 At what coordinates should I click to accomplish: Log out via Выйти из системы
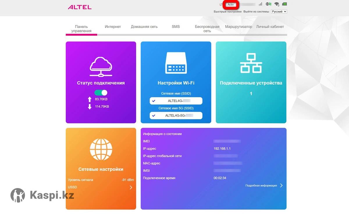click(x=256, y=12)
